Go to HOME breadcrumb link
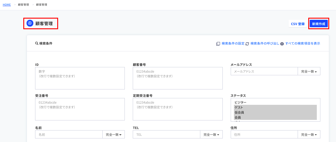336x142 pixels. pos(7,5)
